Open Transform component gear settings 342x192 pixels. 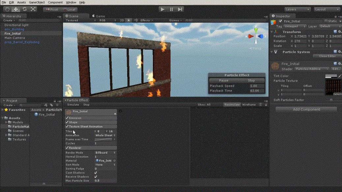click(340, 32)
